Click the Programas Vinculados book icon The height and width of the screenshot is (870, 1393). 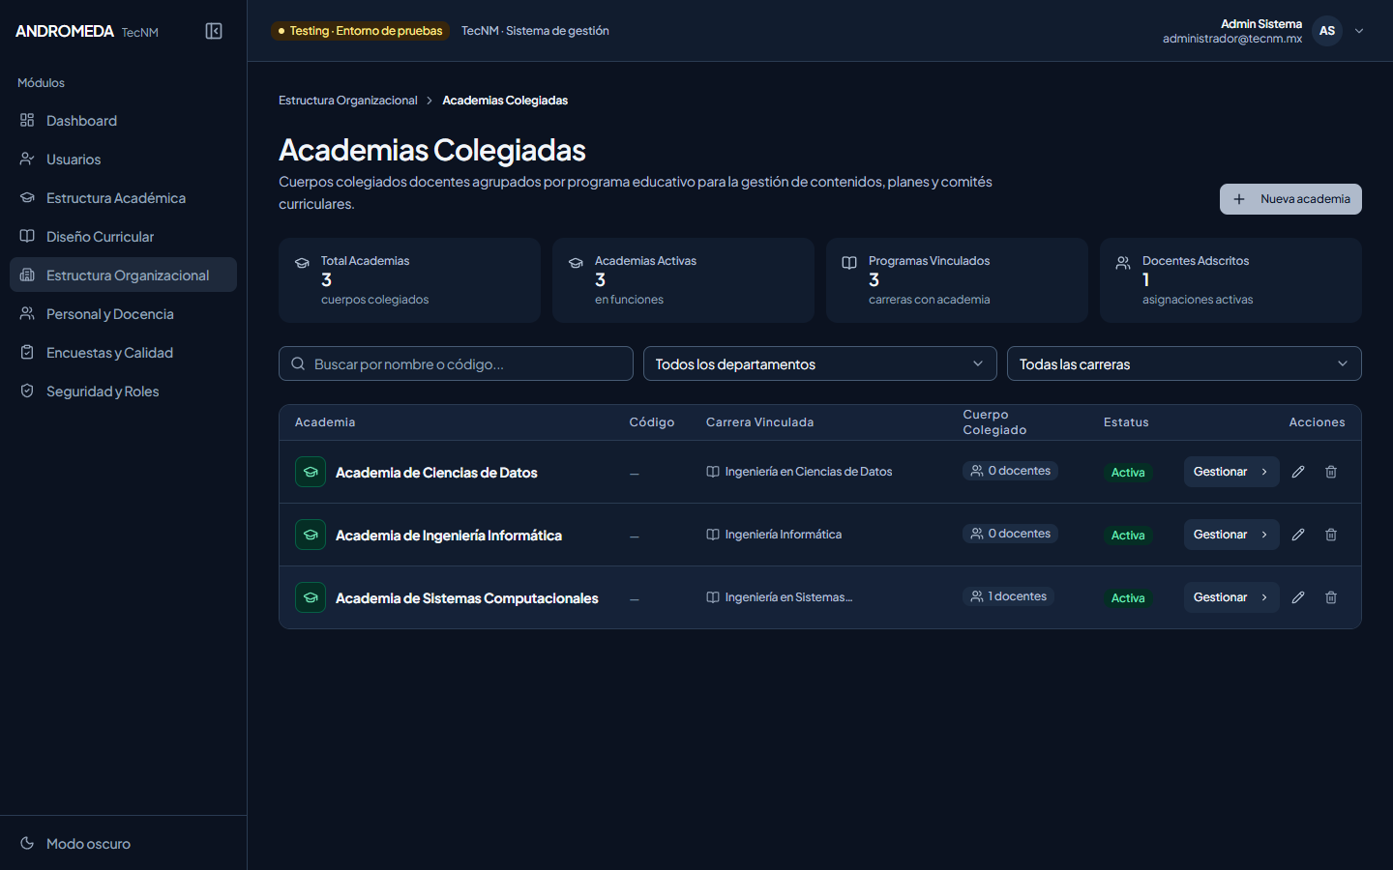849,263
